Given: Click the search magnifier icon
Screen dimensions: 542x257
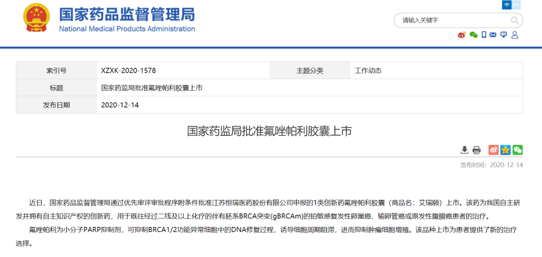Looking at the screenshot, I should coord(515,21).
